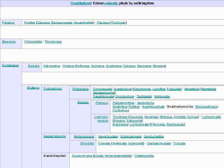This screenshot has width=224, height=168.
Task: Open the Cephalochordata link
Action: point(159,143)
